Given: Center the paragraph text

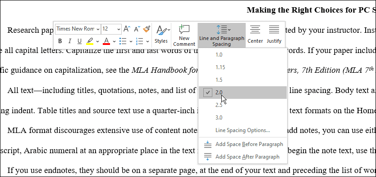Looking at the screenshot, I should [255, 35].
